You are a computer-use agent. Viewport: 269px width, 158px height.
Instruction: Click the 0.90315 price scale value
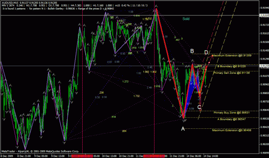pos(264,136)
